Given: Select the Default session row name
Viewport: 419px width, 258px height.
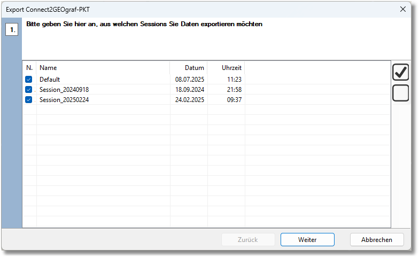Looking at the screenshot, I should tap(50, 80).
